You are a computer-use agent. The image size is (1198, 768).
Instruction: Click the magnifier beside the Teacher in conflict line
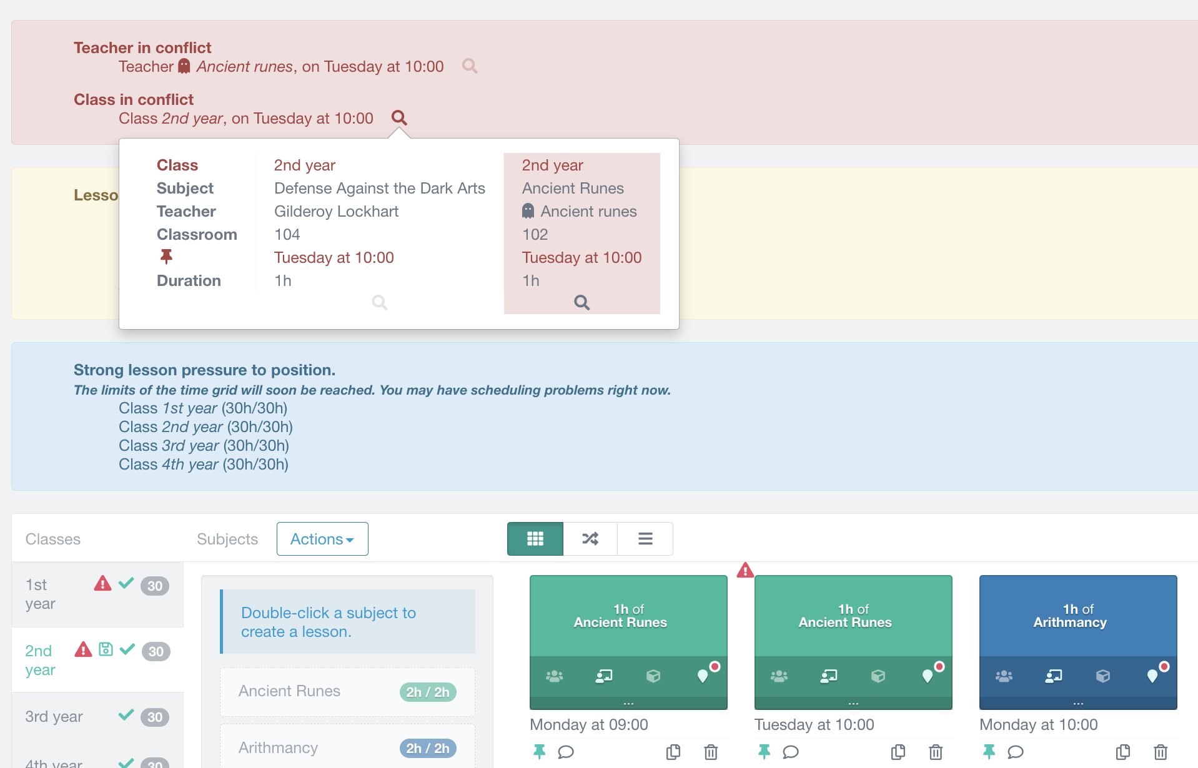(x=469, y=66)
